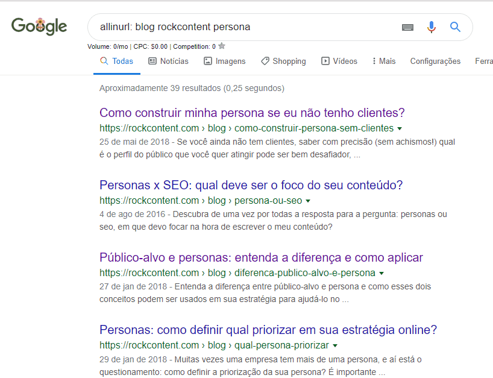This screenshot has width=493, height=378.
Task: Open 'Como construir minha persona' result
Action: 252,113
